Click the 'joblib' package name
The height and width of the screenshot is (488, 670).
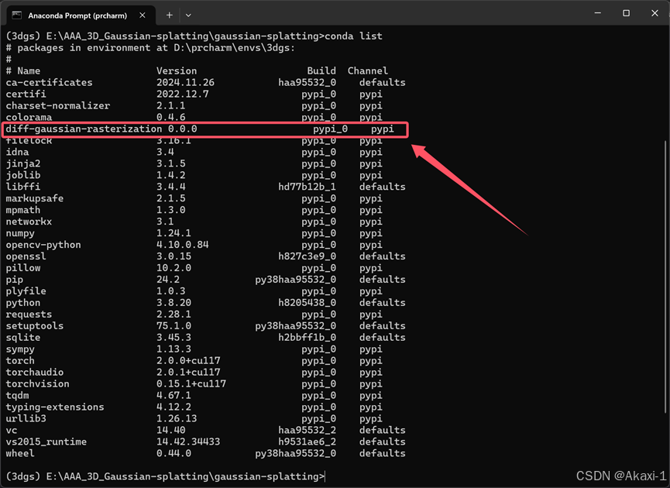click(23, 175)
